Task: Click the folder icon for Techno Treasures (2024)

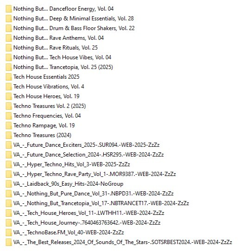Action: point(9,135)
